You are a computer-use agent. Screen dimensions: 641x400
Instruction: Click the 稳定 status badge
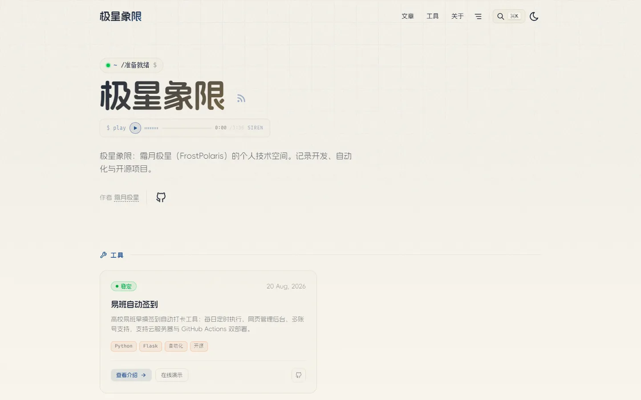pos(124,286)
